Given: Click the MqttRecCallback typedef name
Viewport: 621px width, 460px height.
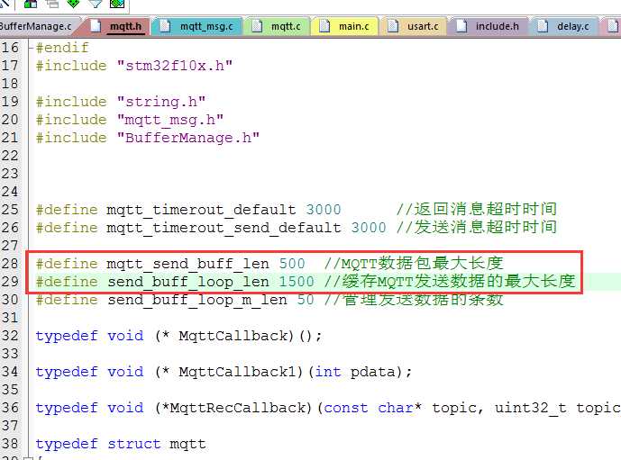Looking at the screenshot, I should [238, 408].
